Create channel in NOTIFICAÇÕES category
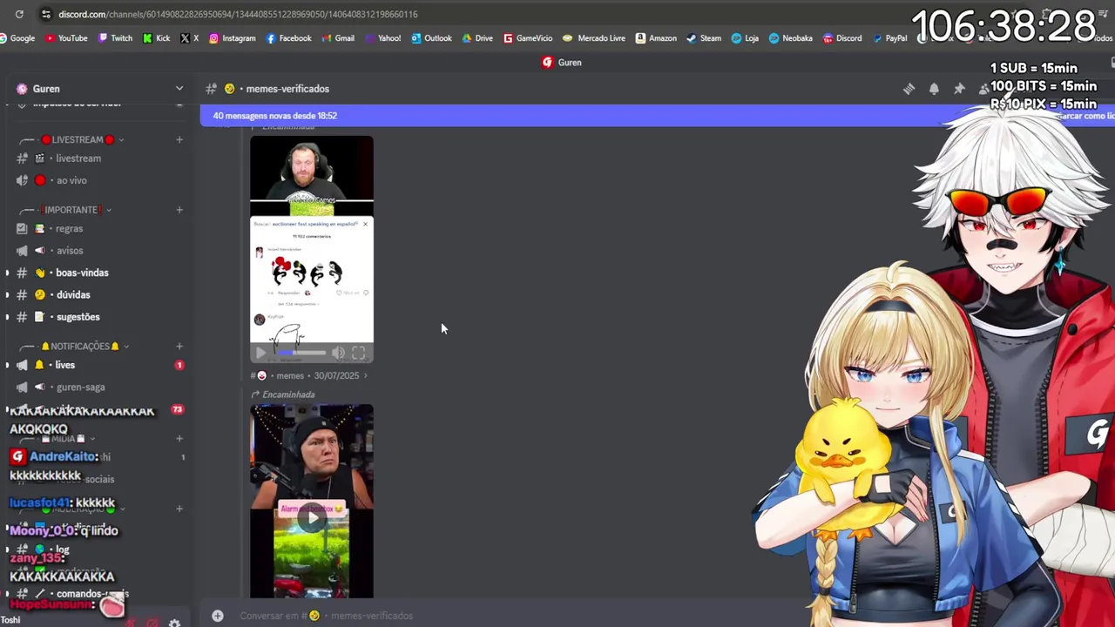Image resolution: width=1115 pixels, height=627 pixels. 179,347
